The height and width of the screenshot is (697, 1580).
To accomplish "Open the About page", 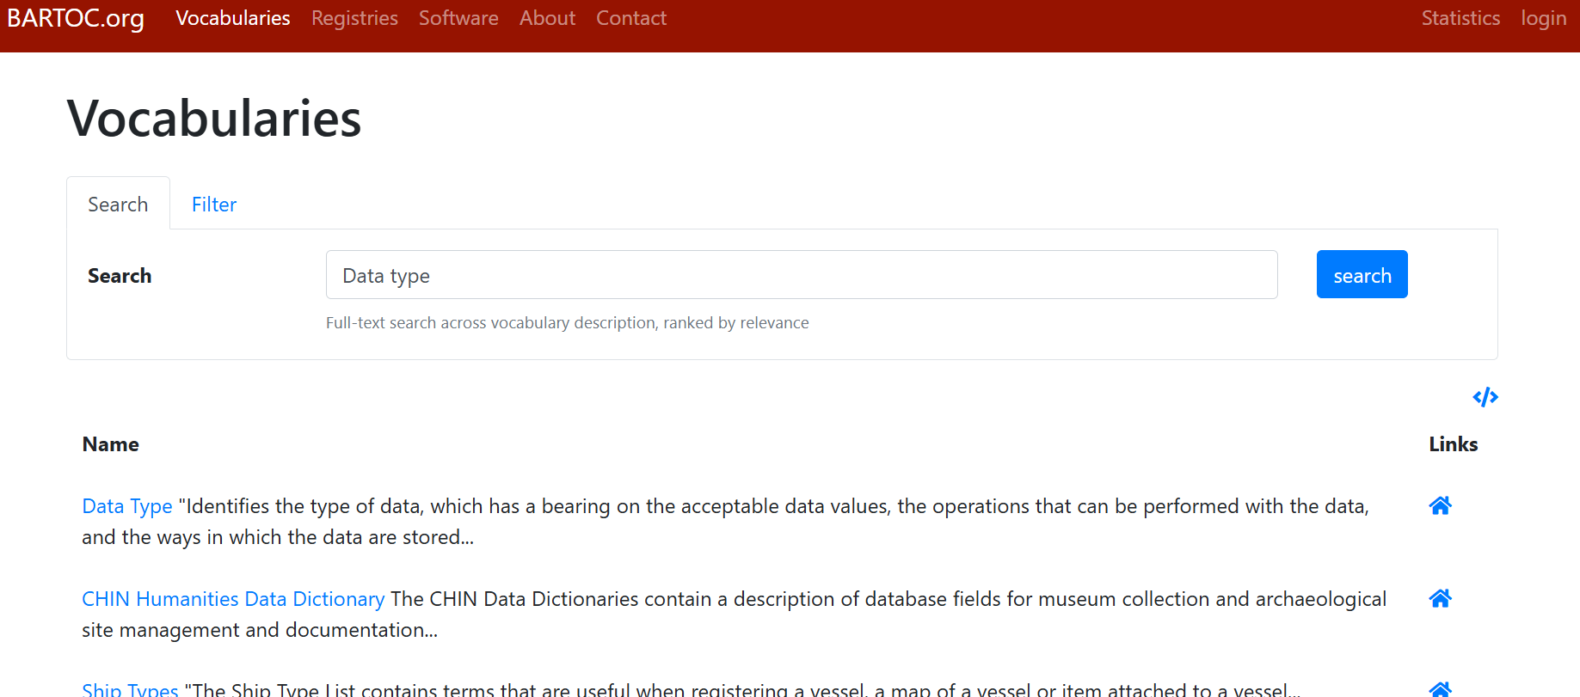I will (547, 18).
